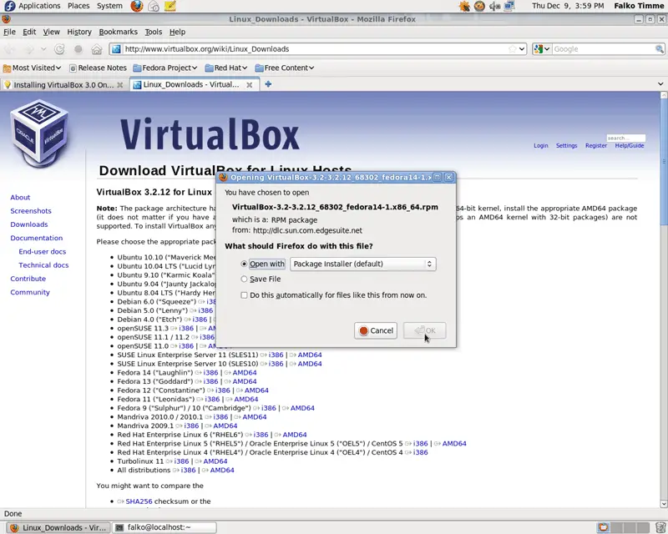
Task: Click the date and time clock
Action: [x=568, y=6]
